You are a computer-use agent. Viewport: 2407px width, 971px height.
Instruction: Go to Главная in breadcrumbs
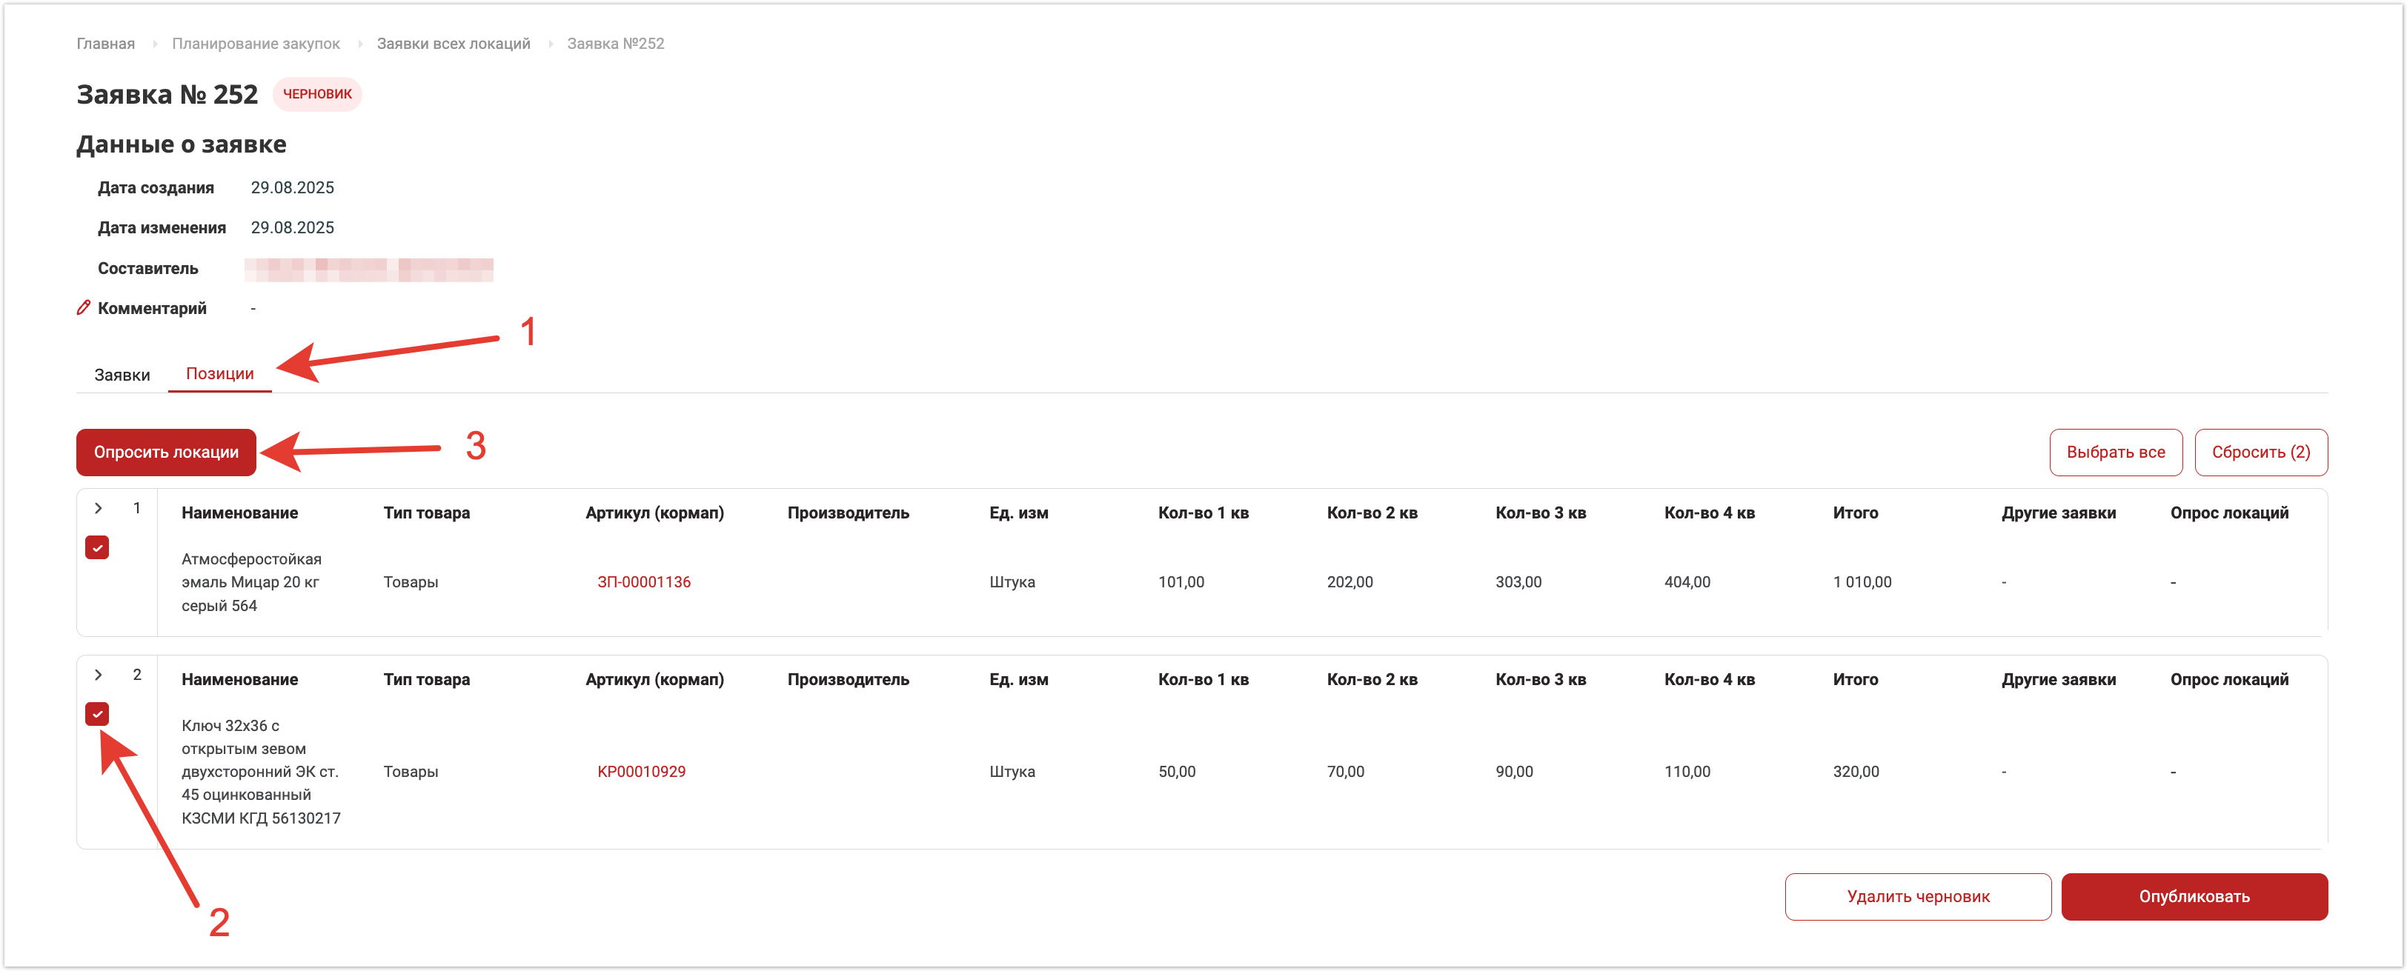pos(105,44)
